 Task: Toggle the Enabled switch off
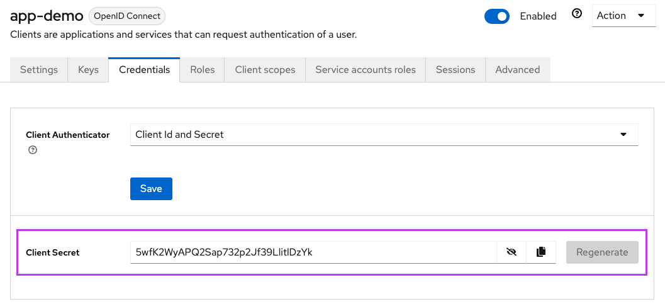pos(496,16)
